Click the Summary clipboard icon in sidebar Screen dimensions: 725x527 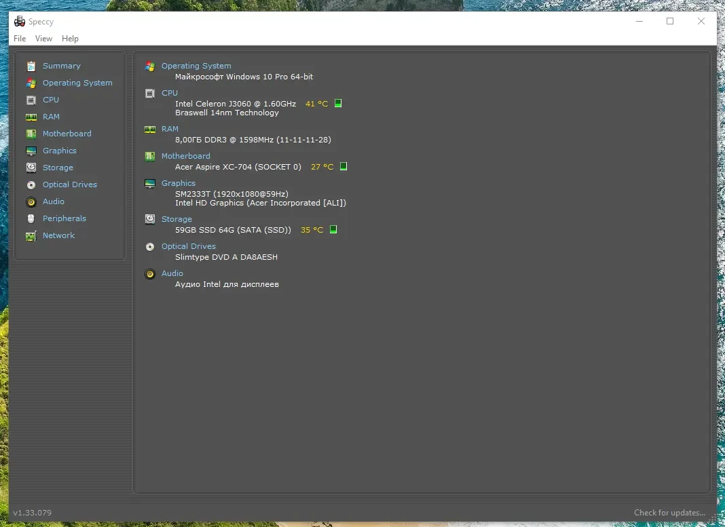click(x=31, y=66)
